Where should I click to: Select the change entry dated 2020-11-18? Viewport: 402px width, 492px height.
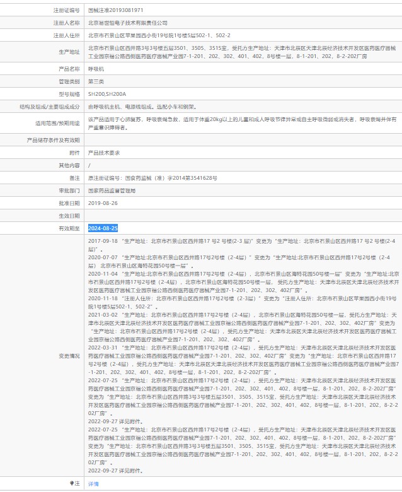[242, 303]
